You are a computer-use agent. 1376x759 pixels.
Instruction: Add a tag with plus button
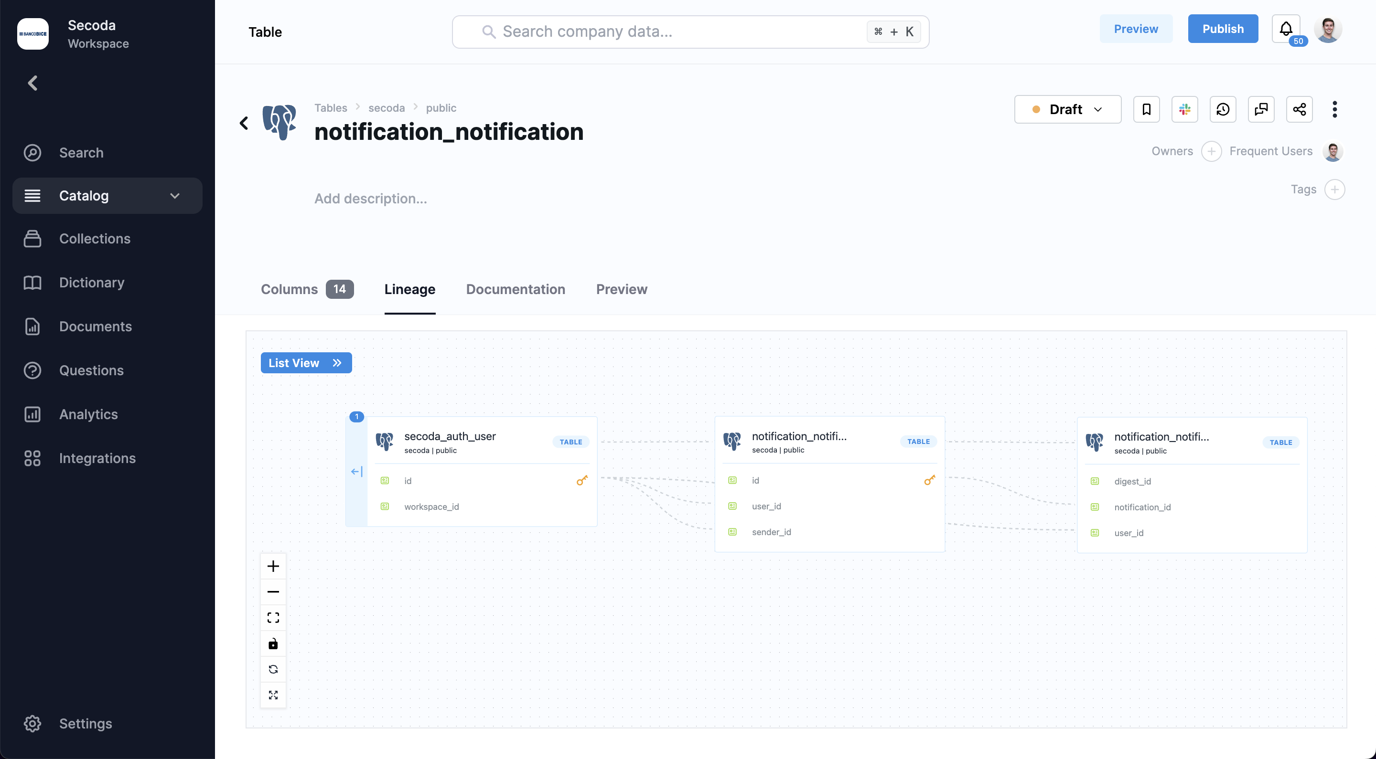click(1334, 190)
